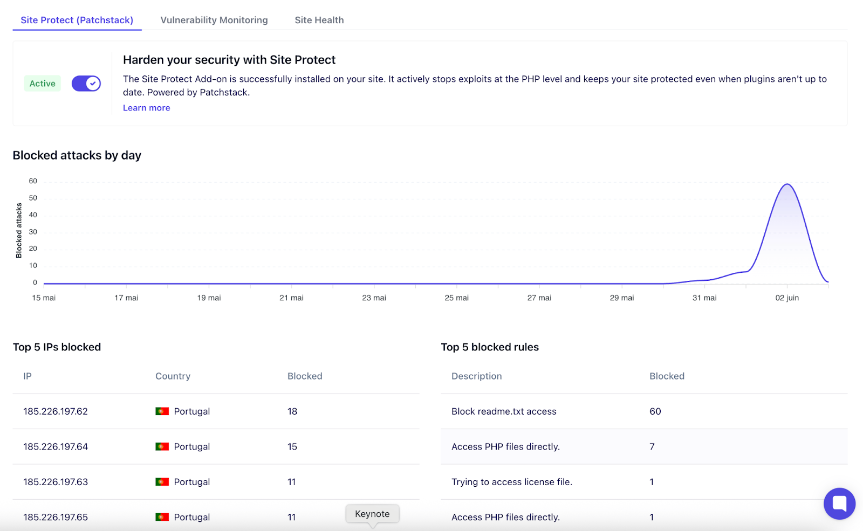Click the Blocked attacks by day heading
863x531 pixels.
point(77,155)
